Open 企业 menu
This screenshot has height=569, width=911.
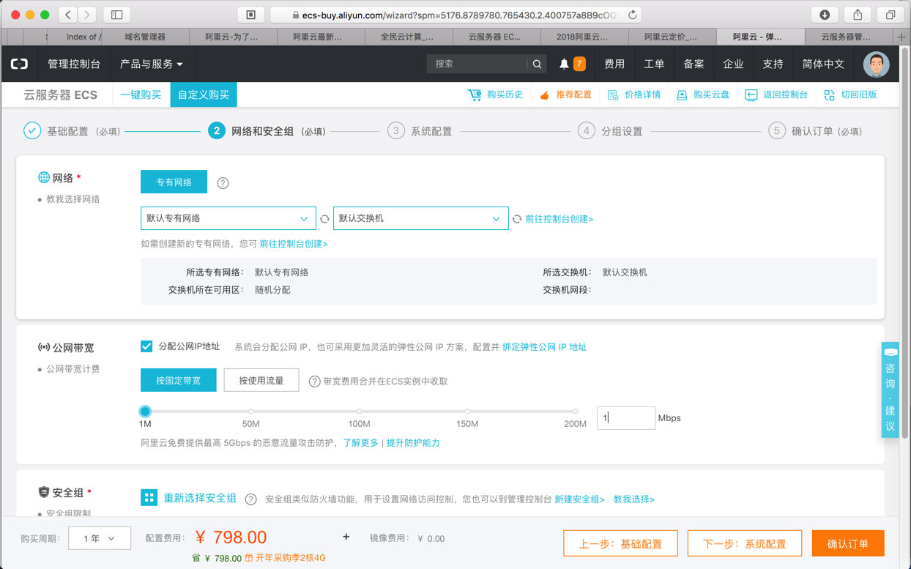coord(733,64)
